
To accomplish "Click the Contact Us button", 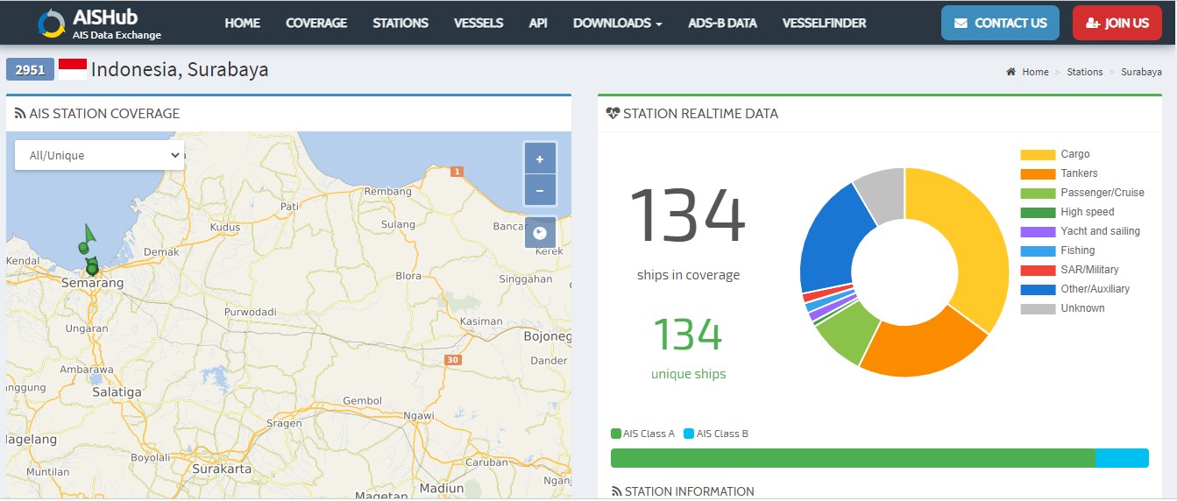I will tap(1000, 23).
